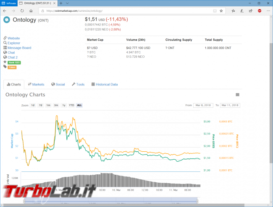This screenshot has height=207, width=273.
Task: Open the Website link
Action: (x=13, y=38)
